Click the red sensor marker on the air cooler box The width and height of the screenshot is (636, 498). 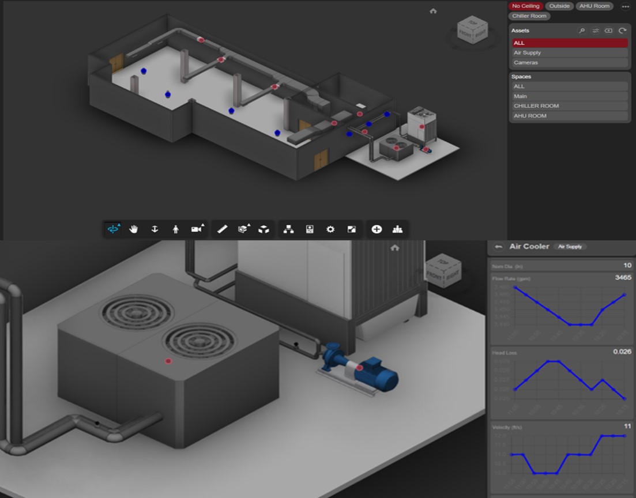tap(168, 361)
